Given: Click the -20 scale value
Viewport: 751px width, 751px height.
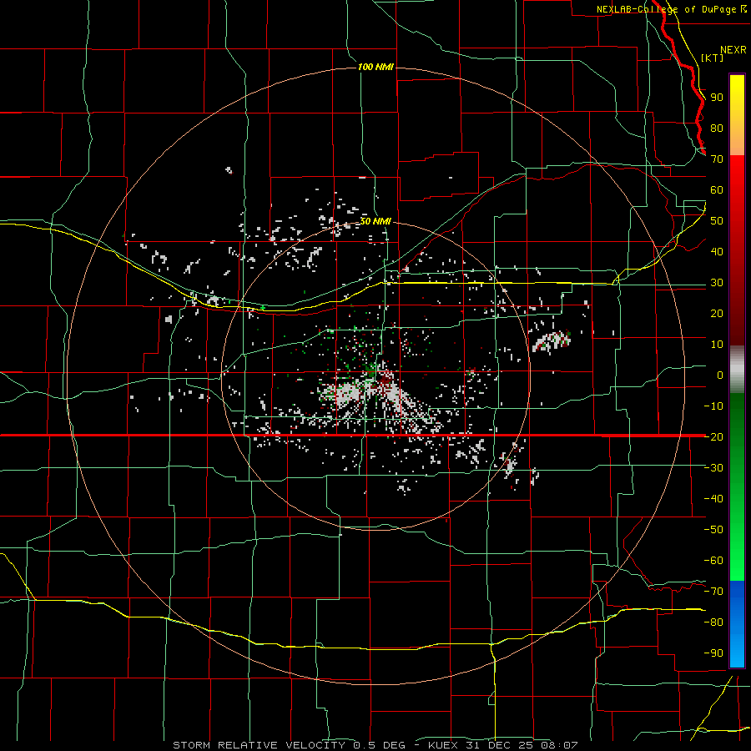Looking at the screenshot, I should click(713, 436).
